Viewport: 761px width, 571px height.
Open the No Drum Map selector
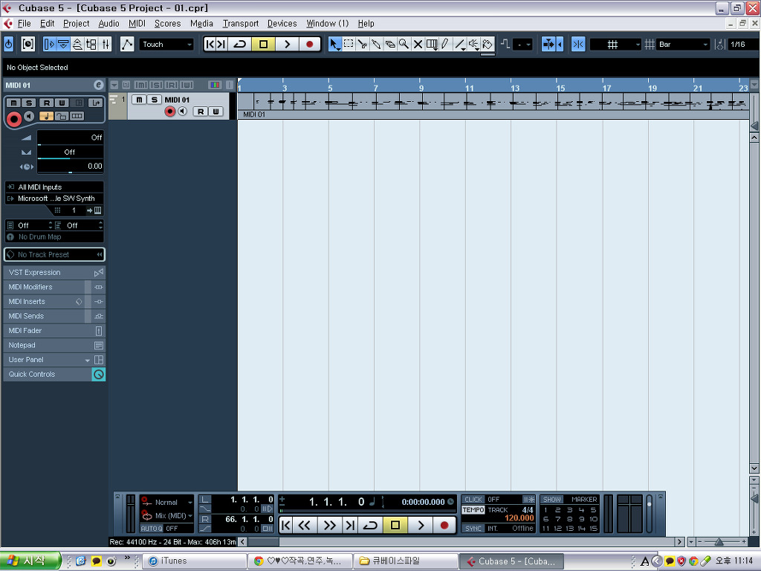coord(54,237)
